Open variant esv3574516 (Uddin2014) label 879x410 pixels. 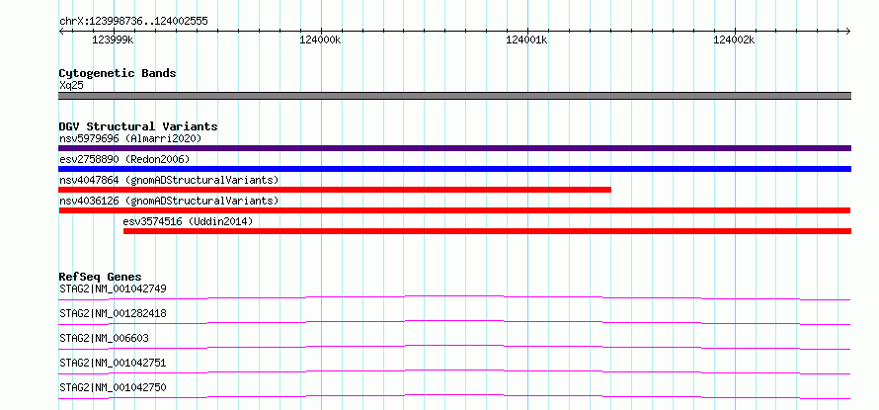click(x=188, y=221)
